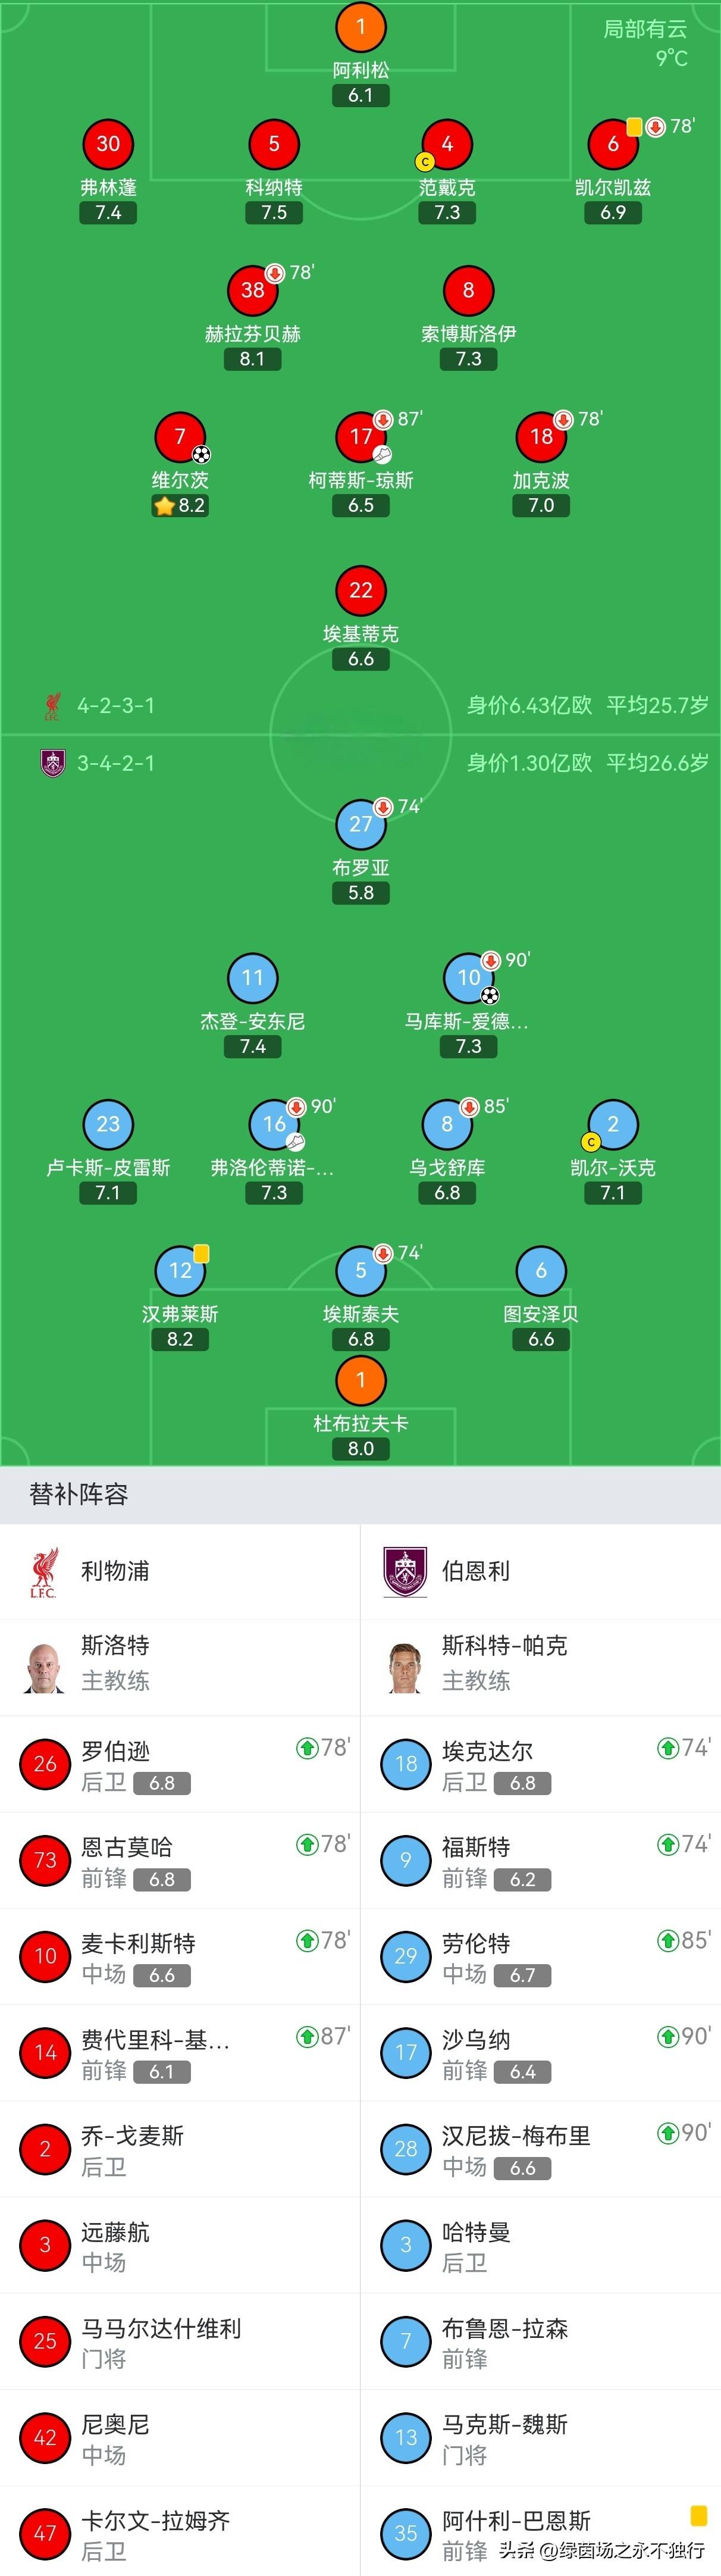Click the goal ball icon on 维尔茨
721x2576 pixels.
coord(201,455)
